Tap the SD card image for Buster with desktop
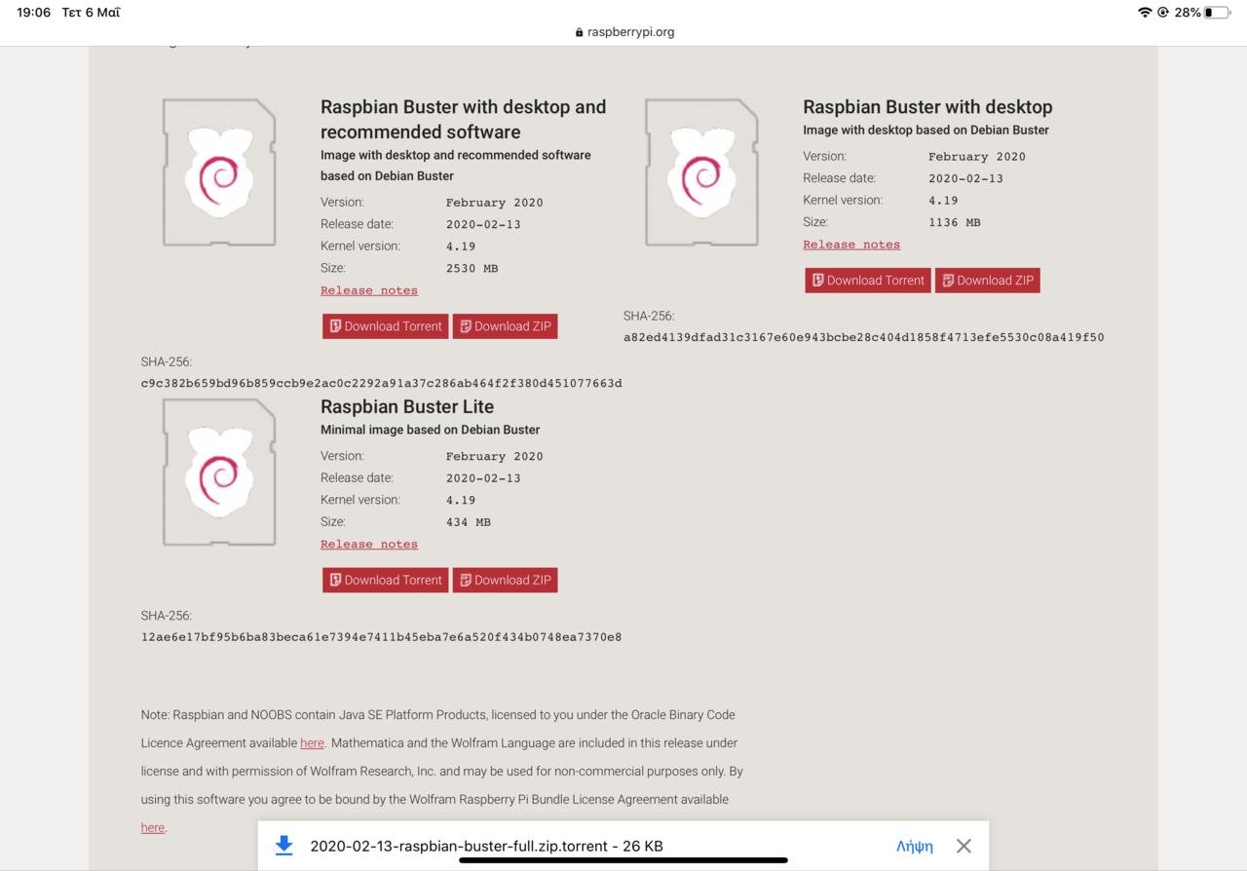The height and width of the screenshot is (871, 1247). point(701,172)
